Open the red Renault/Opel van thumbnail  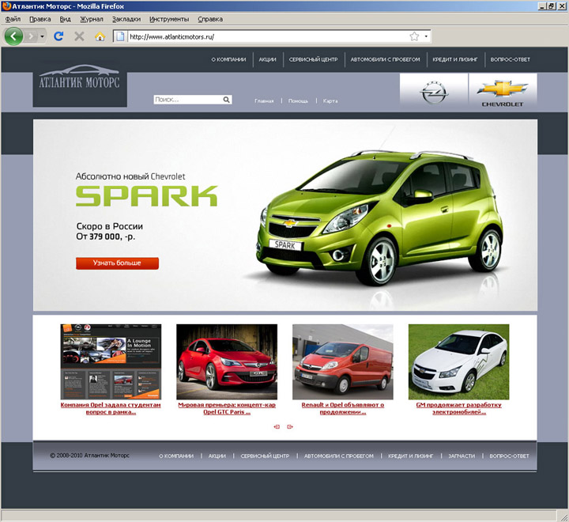click(x=343, y=361)
